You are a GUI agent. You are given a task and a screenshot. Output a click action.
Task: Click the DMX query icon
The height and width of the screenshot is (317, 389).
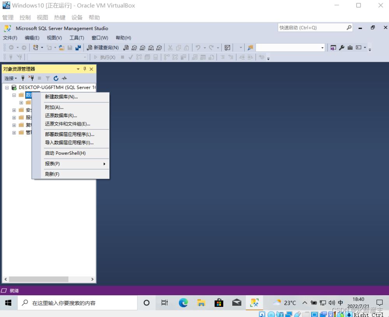[x=142, y=47]
